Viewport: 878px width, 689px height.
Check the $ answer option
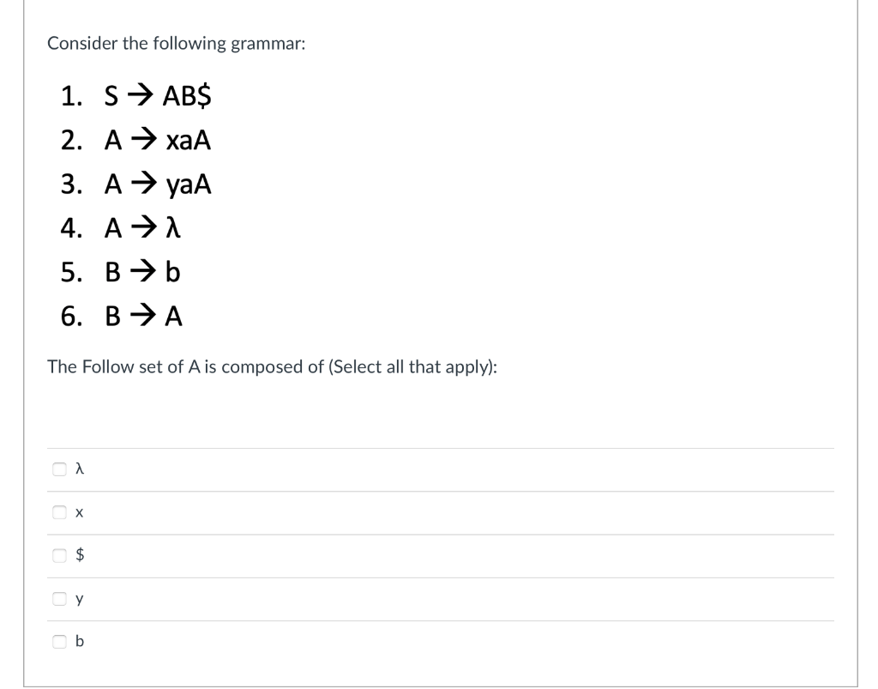pyautogui.click(x=58, y=554)
